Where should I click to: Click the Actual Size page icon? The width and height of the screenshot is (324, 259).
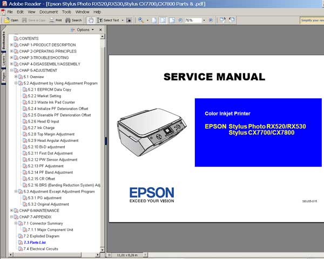pos(154,21)
